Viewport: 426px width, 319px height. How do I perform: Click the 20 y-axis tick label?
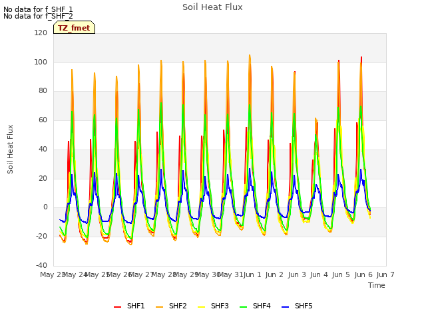click(x=43, y=179)
